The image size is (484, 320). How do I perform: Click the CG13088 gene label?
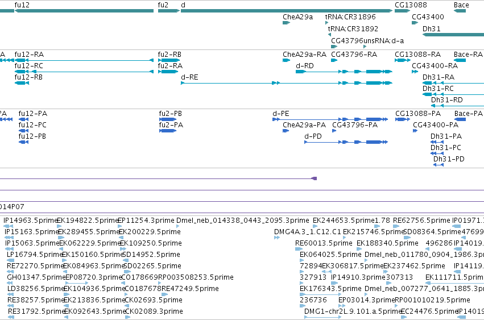411,5
